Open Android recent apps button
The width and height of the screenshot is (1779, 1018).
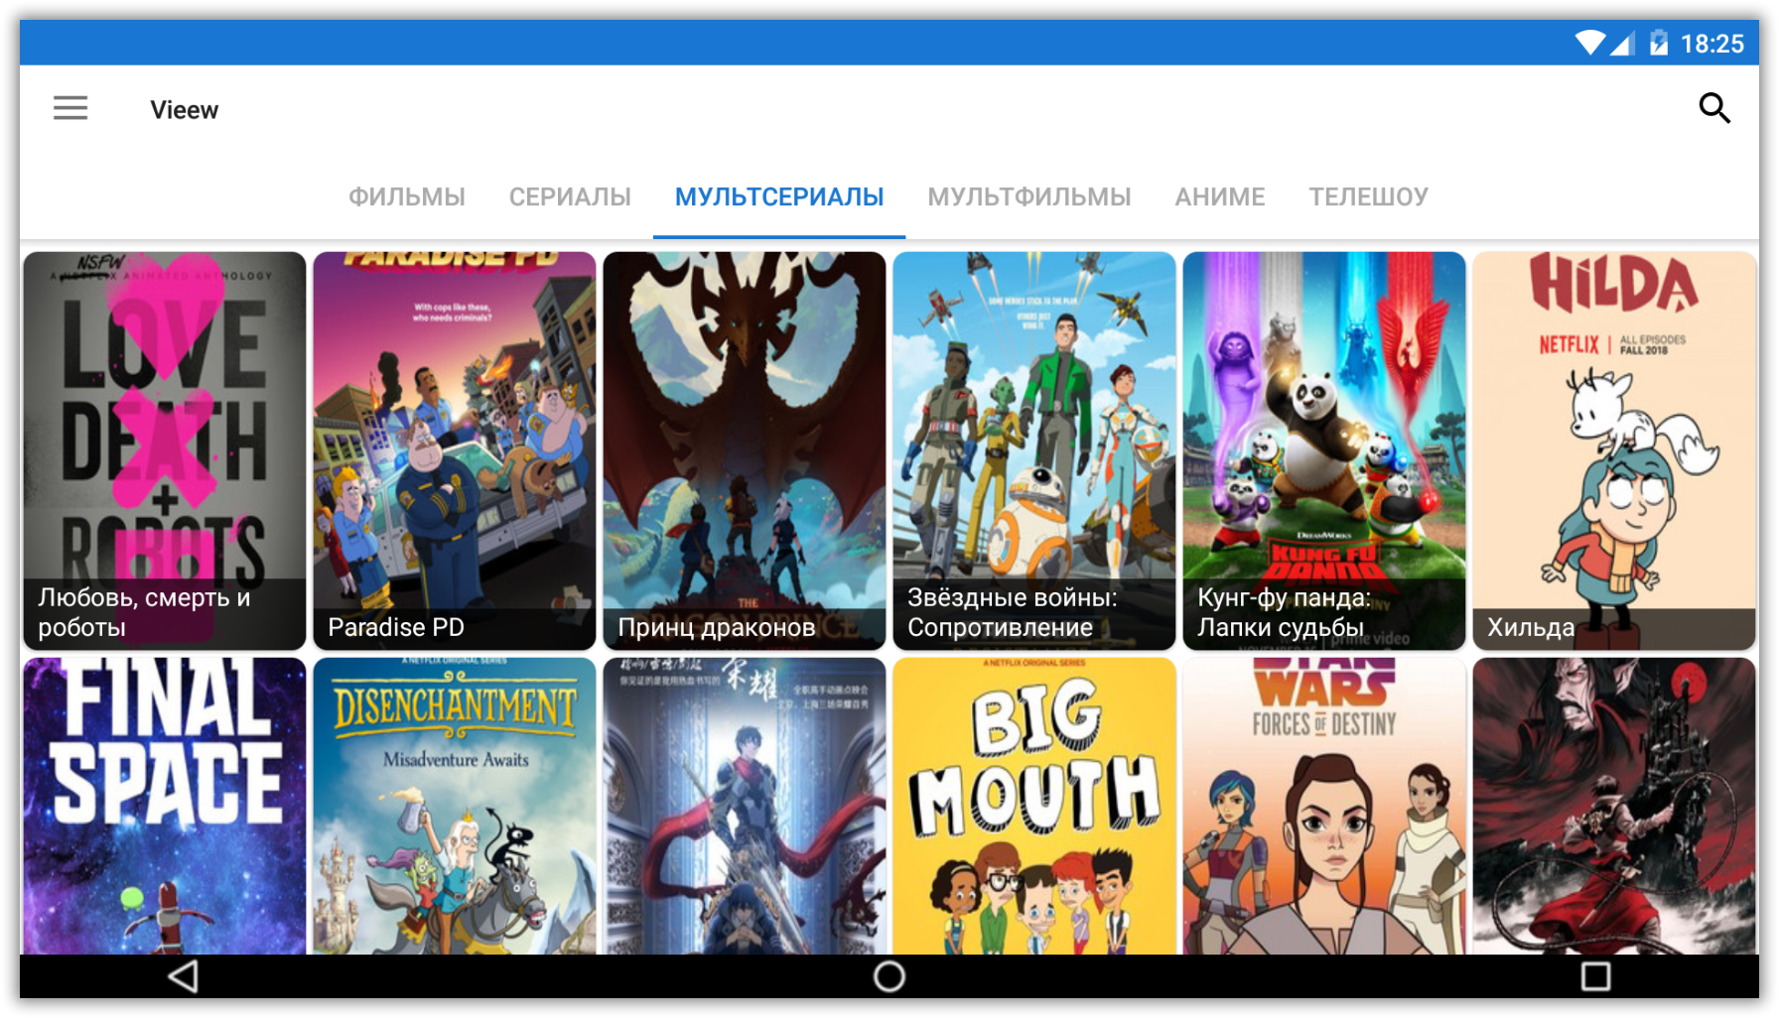[1594, 976]
